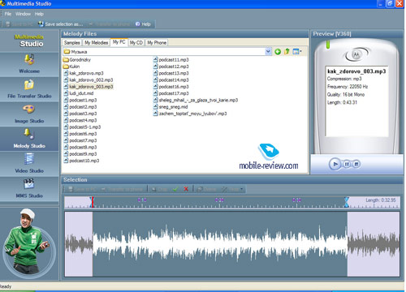Open the fade dropdown arrow in Selection toolbar
Image resolution: width=406 pixels, height=292 pixels.
(241, 189)
